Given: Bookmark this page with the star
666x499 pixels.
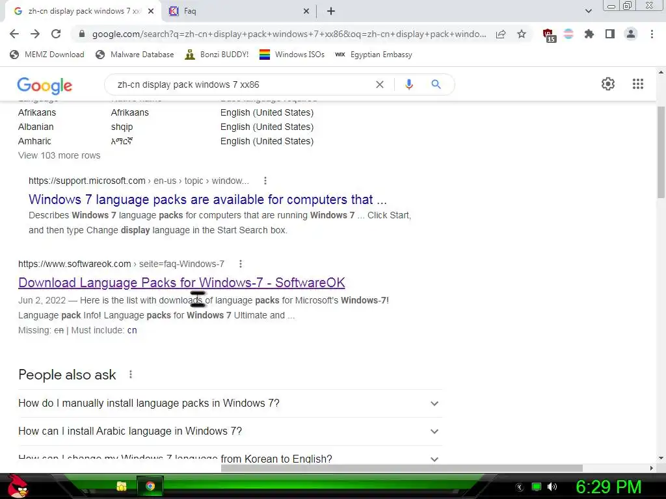Looking at the screenshot, I should coord(522,34).
